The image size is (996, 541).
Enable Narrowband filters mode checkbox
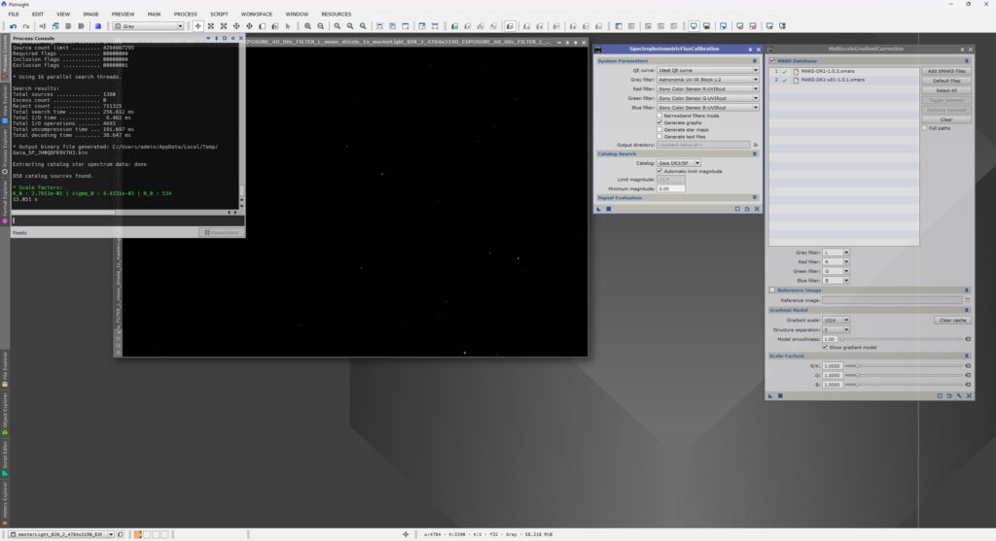659,116
